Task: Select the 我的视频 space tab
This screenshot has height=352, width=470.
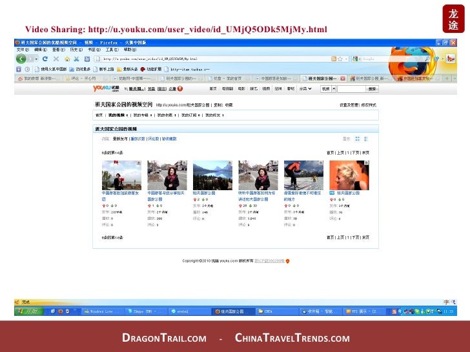Action: click(117, 115)
